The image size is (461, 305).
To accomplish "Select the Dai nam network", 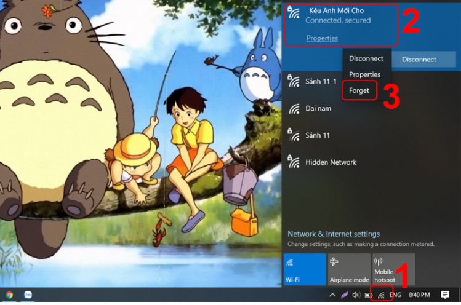I will [x=371, y=108].
